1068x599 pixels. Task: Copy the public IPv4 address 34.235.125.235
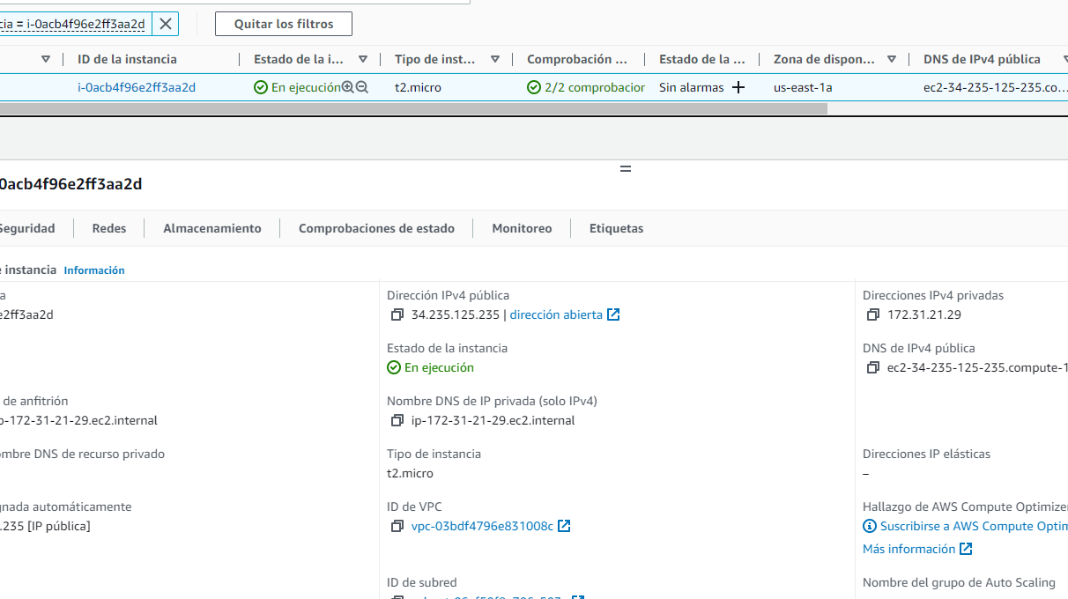397,314
